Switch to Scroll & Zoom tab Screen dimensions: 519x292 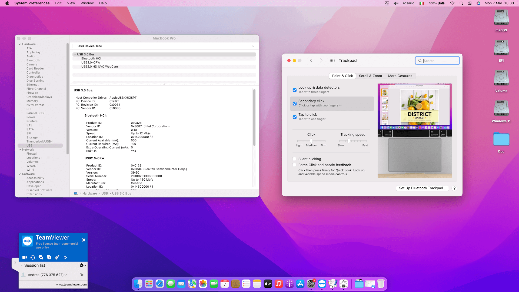370,76
